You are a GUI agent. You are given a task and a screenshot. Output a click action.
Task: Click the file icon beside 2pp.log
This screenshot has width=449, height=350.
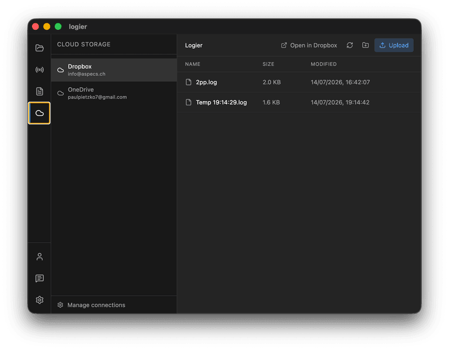pyautogui.click(x=188, y=82)
